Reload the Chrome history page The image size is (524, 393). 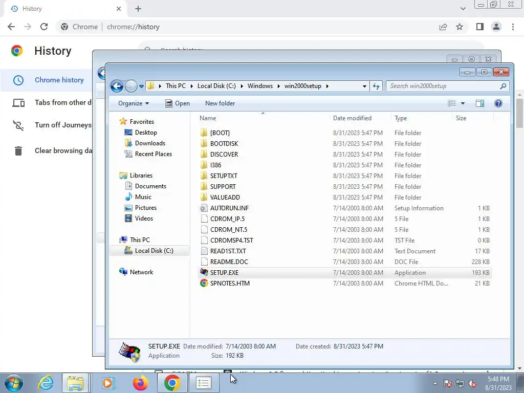pos(44,27)
